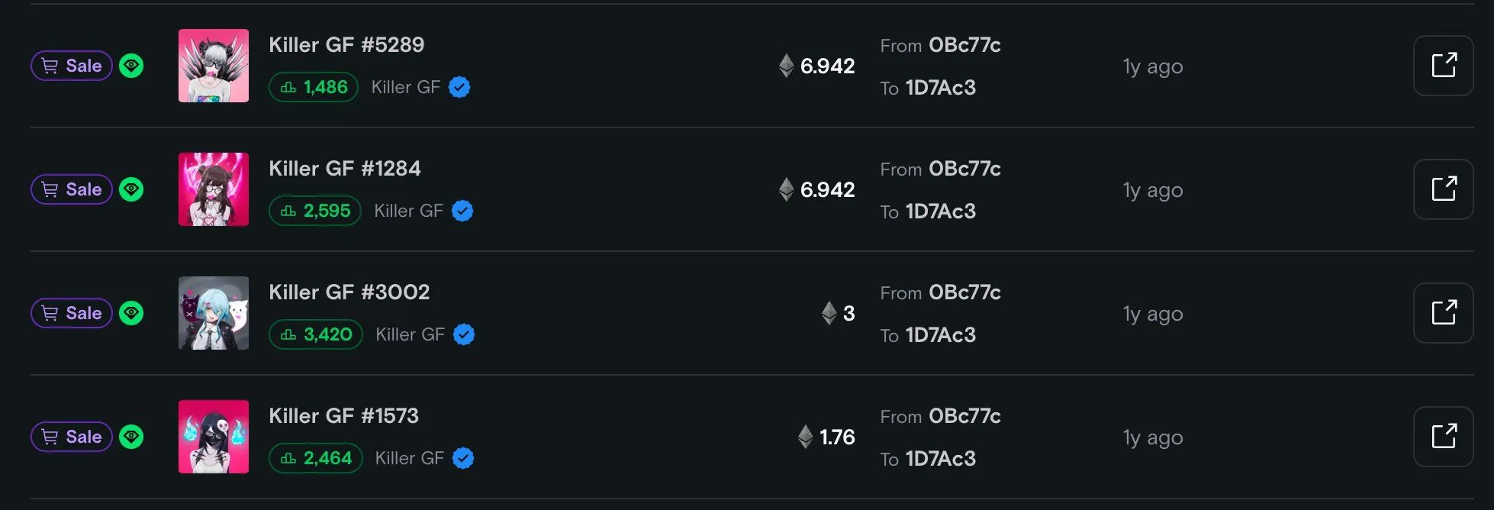Click the thumbnail image of Killer GF #3002

tap(214, 313)
